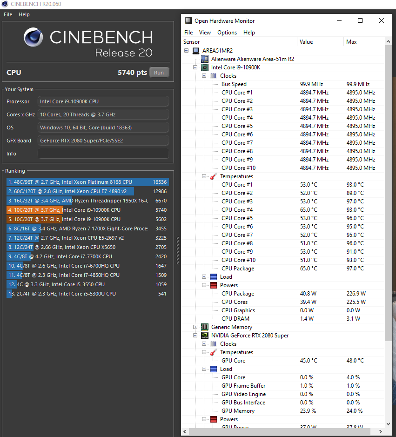396x437 pixels.
Task: Select the GPU Memory load row
Action: (x=283, y=411)
